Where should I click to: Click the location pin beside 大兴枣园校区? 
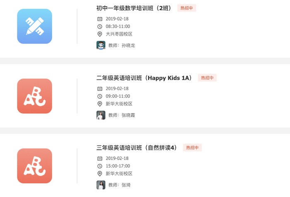pos(99,34)
